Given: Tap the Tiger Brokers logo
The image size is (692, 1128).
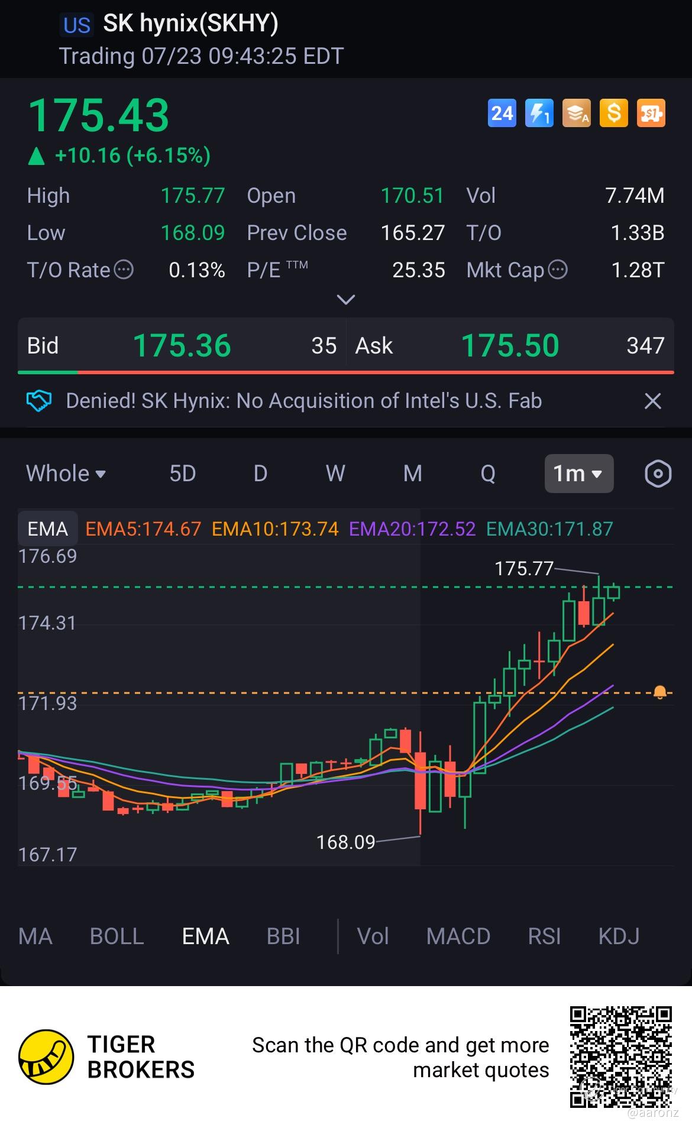Looking at the screenshot, I should pyautogui.click(x=46, y=1057).
